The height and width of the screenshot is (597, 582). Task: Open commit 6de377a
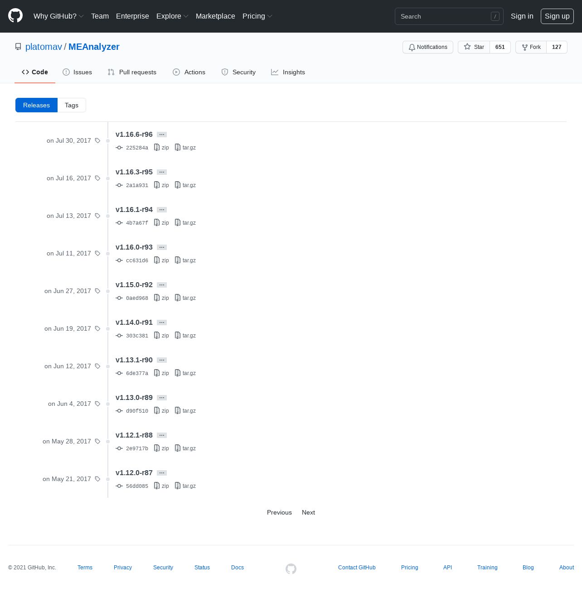137,373
